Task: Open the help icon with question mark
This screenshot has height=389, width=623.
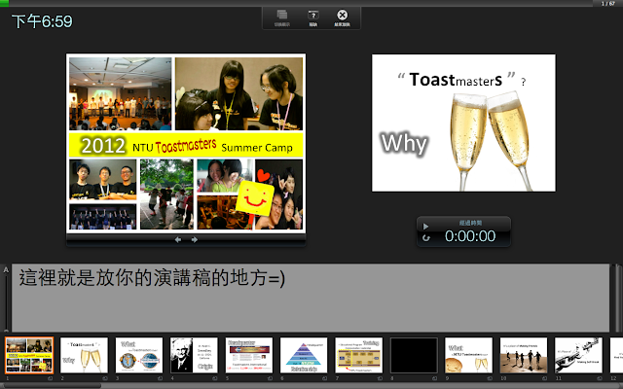Action: [313, 16]
